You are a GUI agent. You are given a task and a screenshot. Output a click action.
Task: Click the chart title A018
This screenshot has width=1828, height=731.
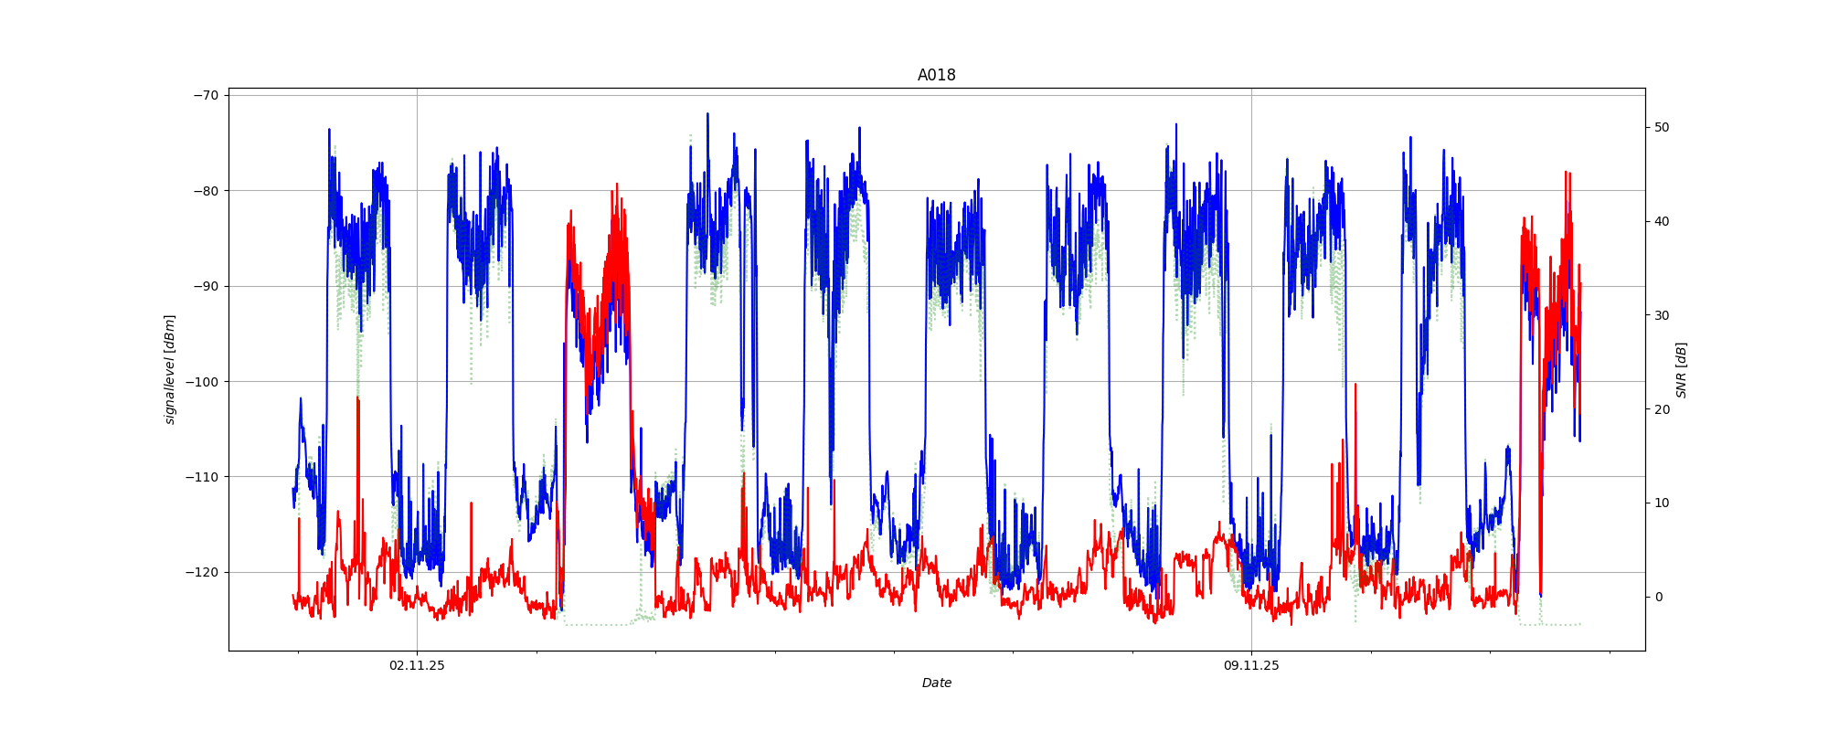(x=936, y=76)
